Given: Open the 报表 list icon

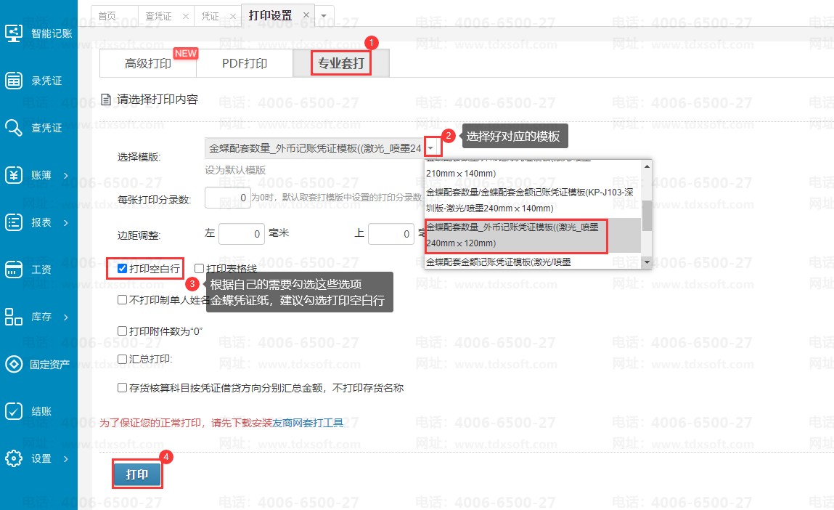Looking at the screenshot, I should click(x=14, y=222).
